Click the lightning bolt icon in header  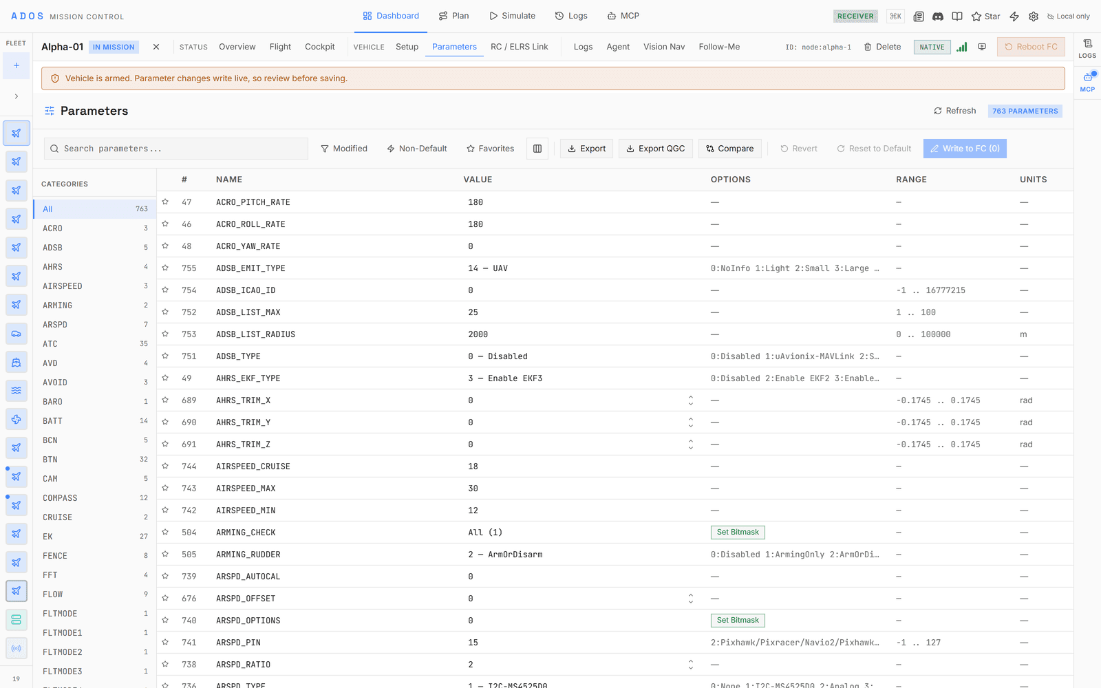pyautogui.click(x=1014, y=17)
